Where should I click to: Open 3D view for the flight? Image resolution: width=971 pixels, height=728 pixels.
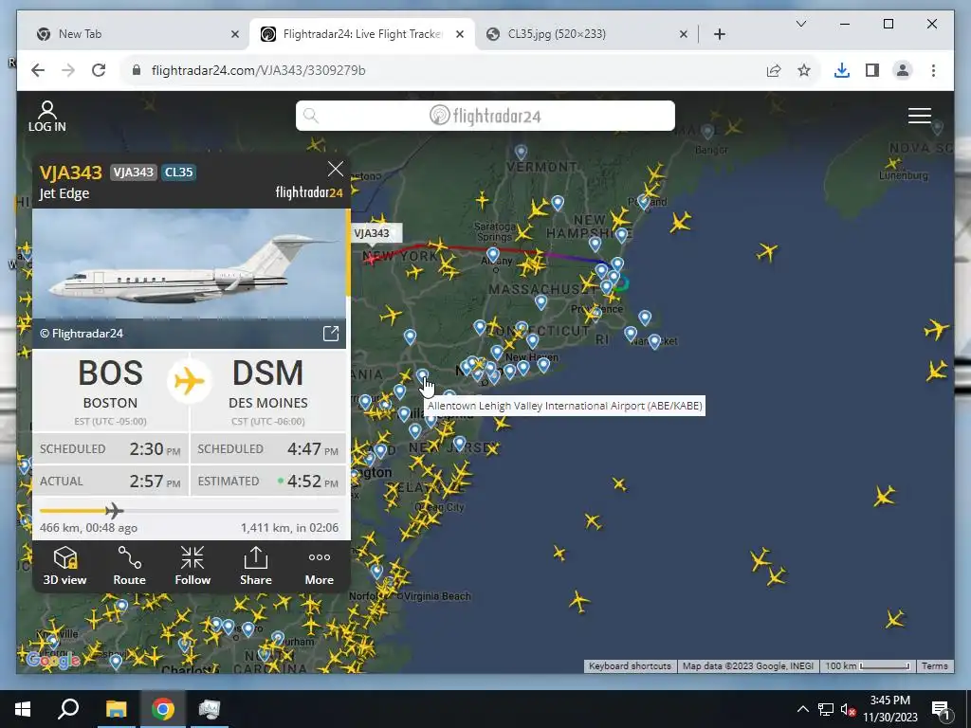tap(65, 566)
